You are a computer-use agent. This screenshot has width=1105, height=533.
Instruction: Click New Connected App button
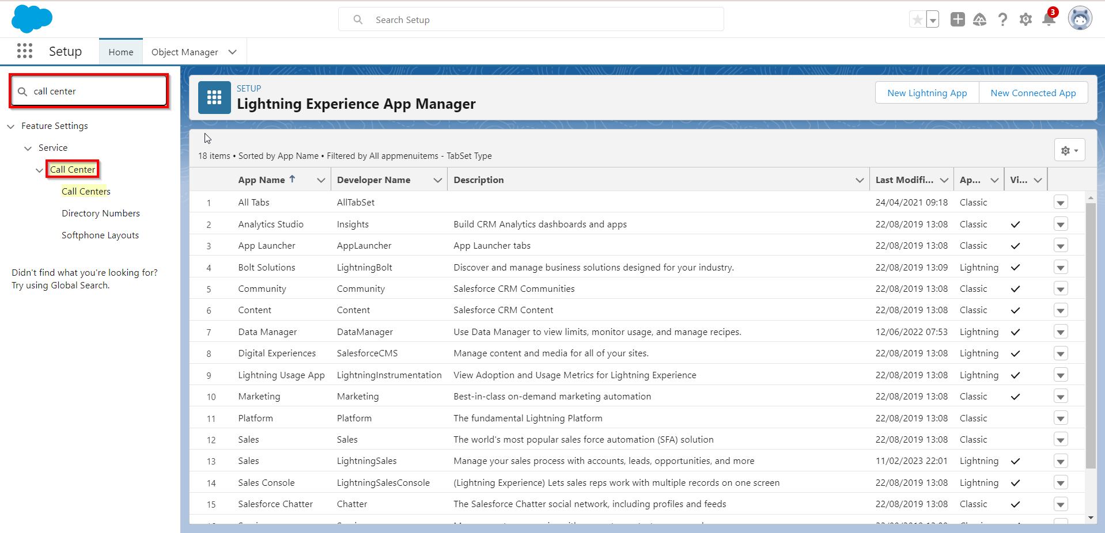tap(1033, 93)
